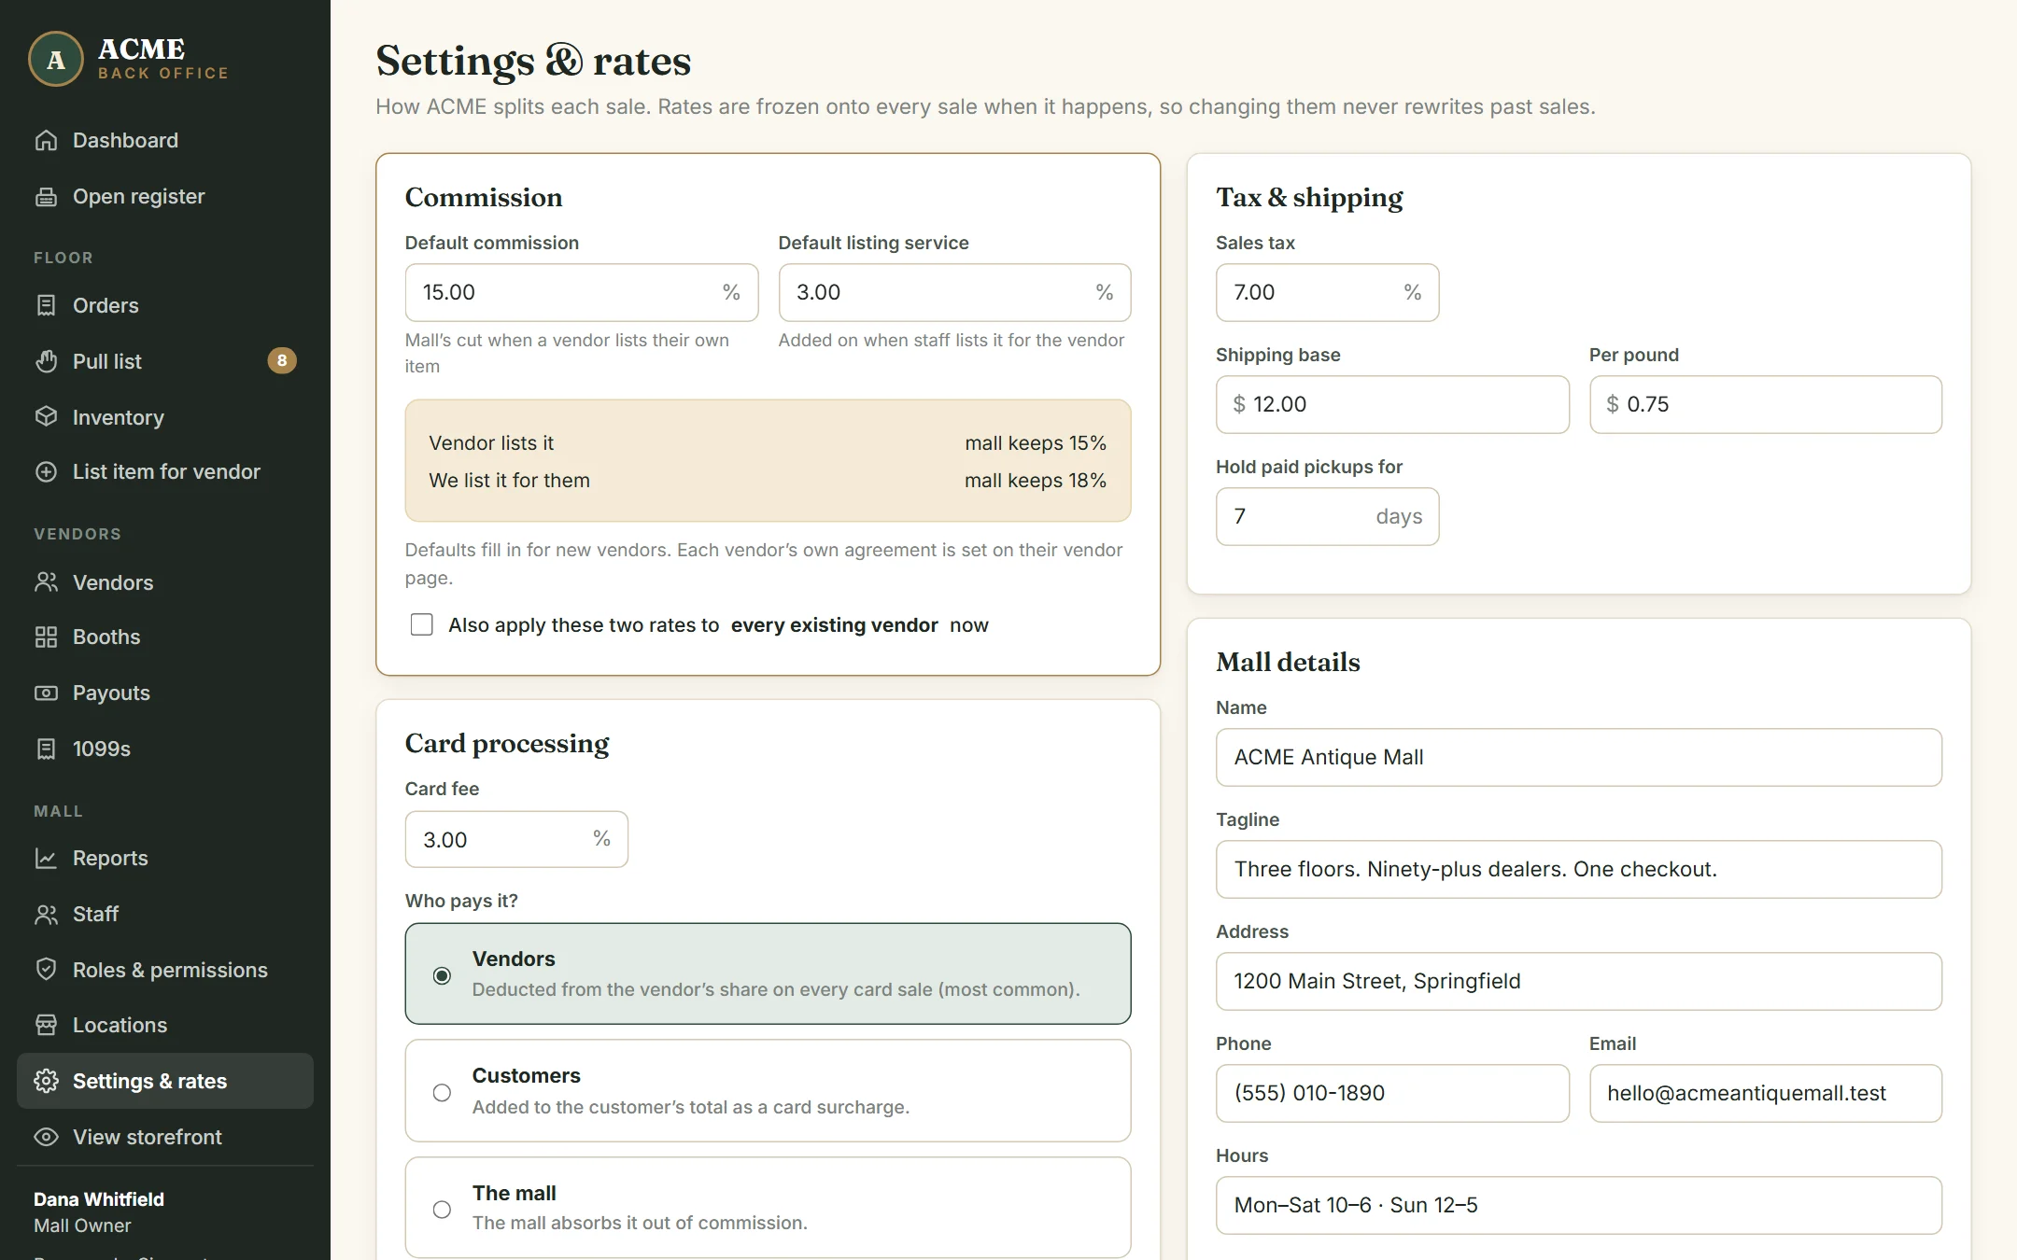Open the View storefront link
The image size is (2017, 1260).
coord(165,1137)
